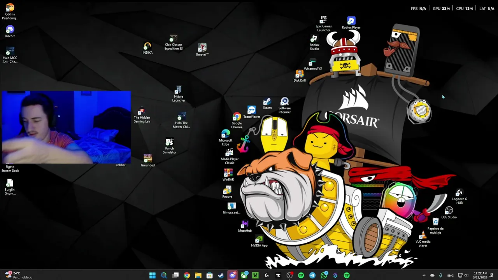
Task: Open Logitech G icon in the taskbar
Action: pyautogui.click(x=267, y=275)
